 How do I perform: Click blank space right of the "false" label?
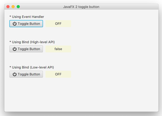point(108,49)
